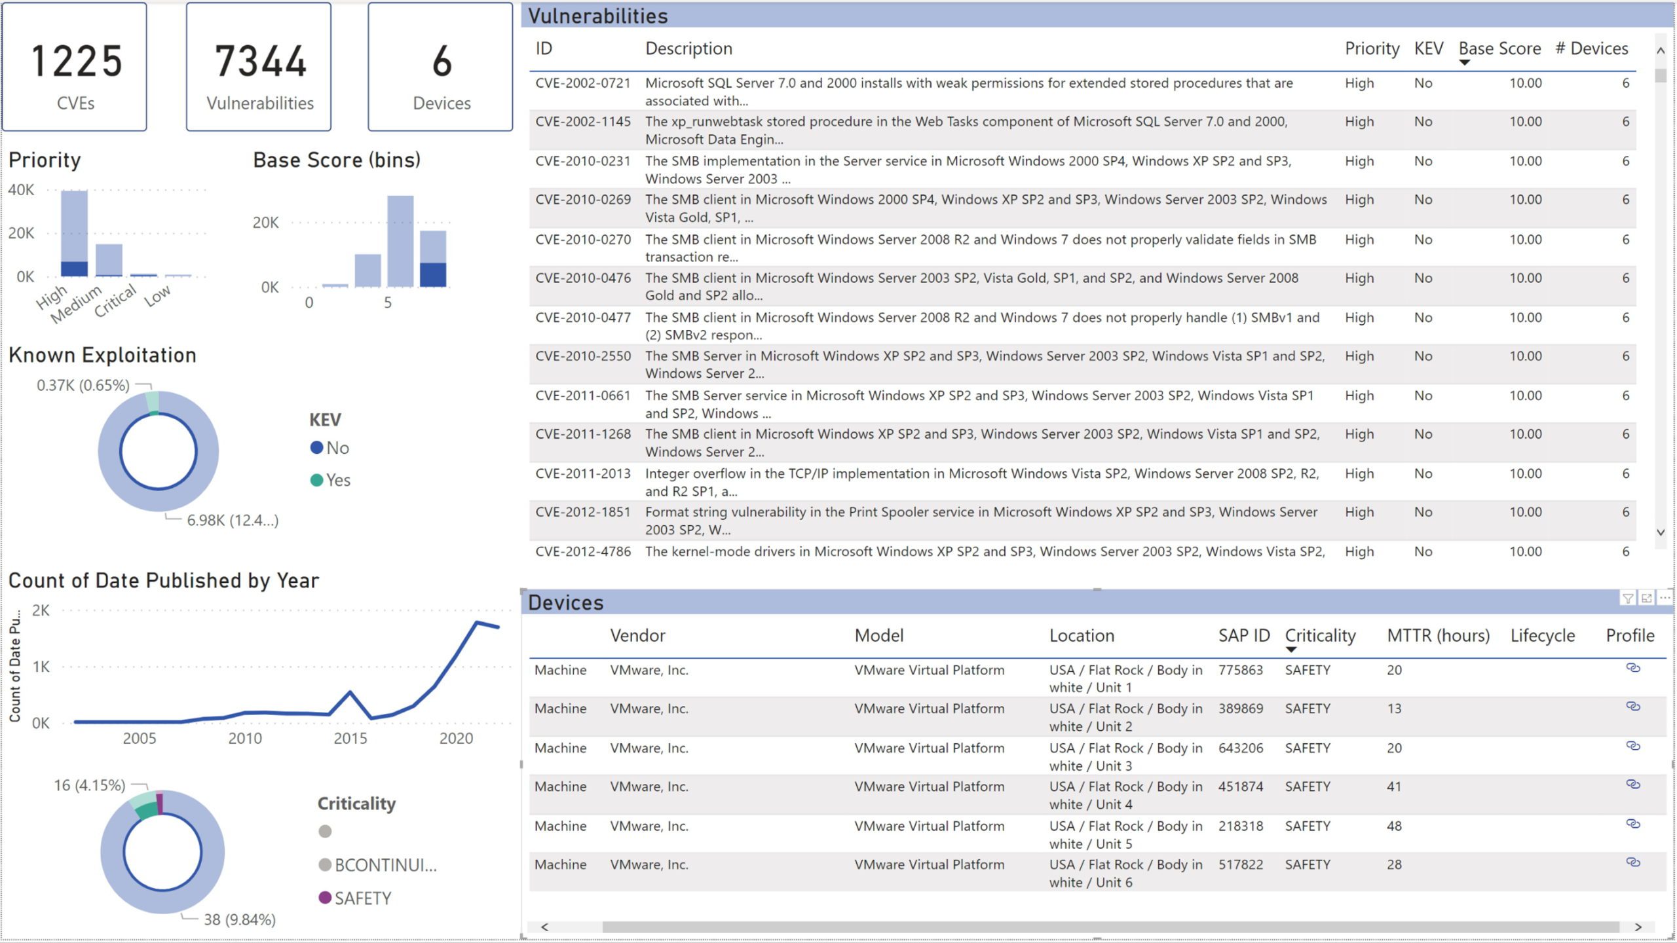
Task: Open more options ellipsis on Devices visual
Action: tap(1665, 598)
